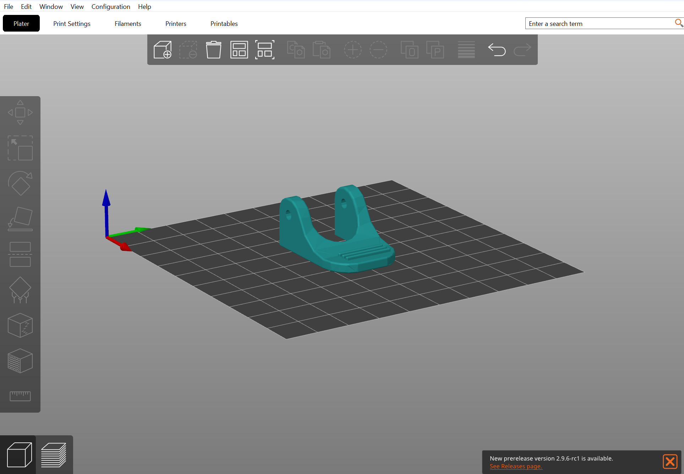Viewport: 684px width, 474px height.
Task: Open the See Releases page link
Action: (516, 466)
